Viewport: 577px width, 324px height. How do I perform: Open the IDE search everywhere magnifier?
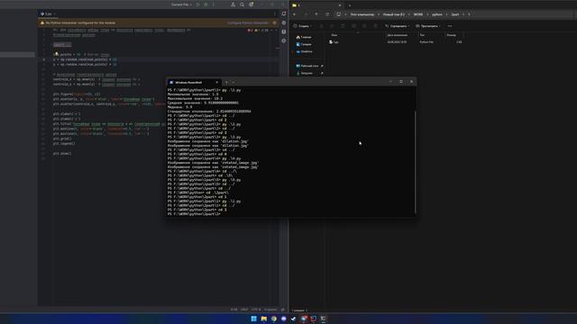click(x=242, y=4)
